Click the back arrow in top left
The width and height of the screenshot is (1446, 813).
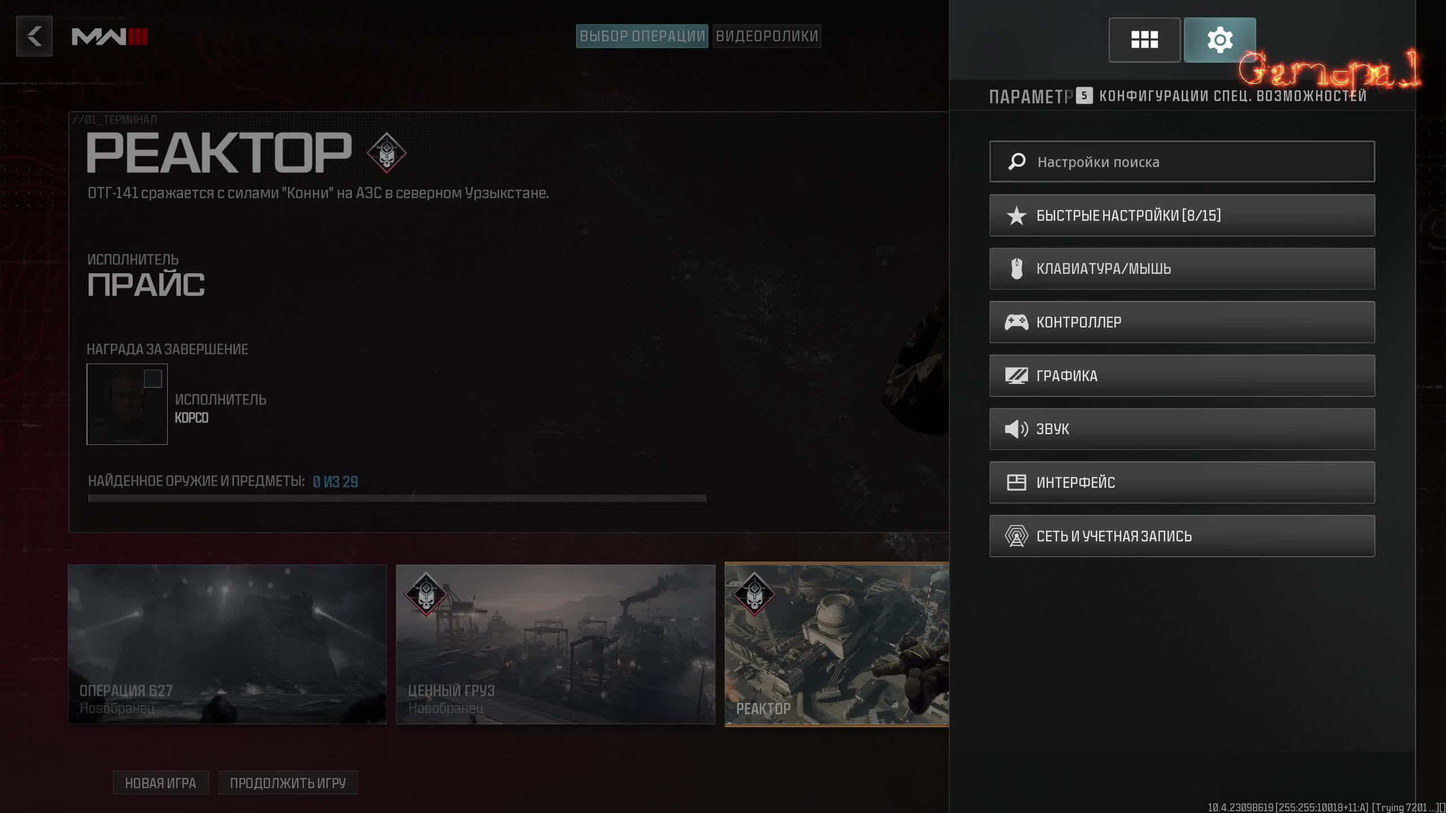tap(34, 36)
